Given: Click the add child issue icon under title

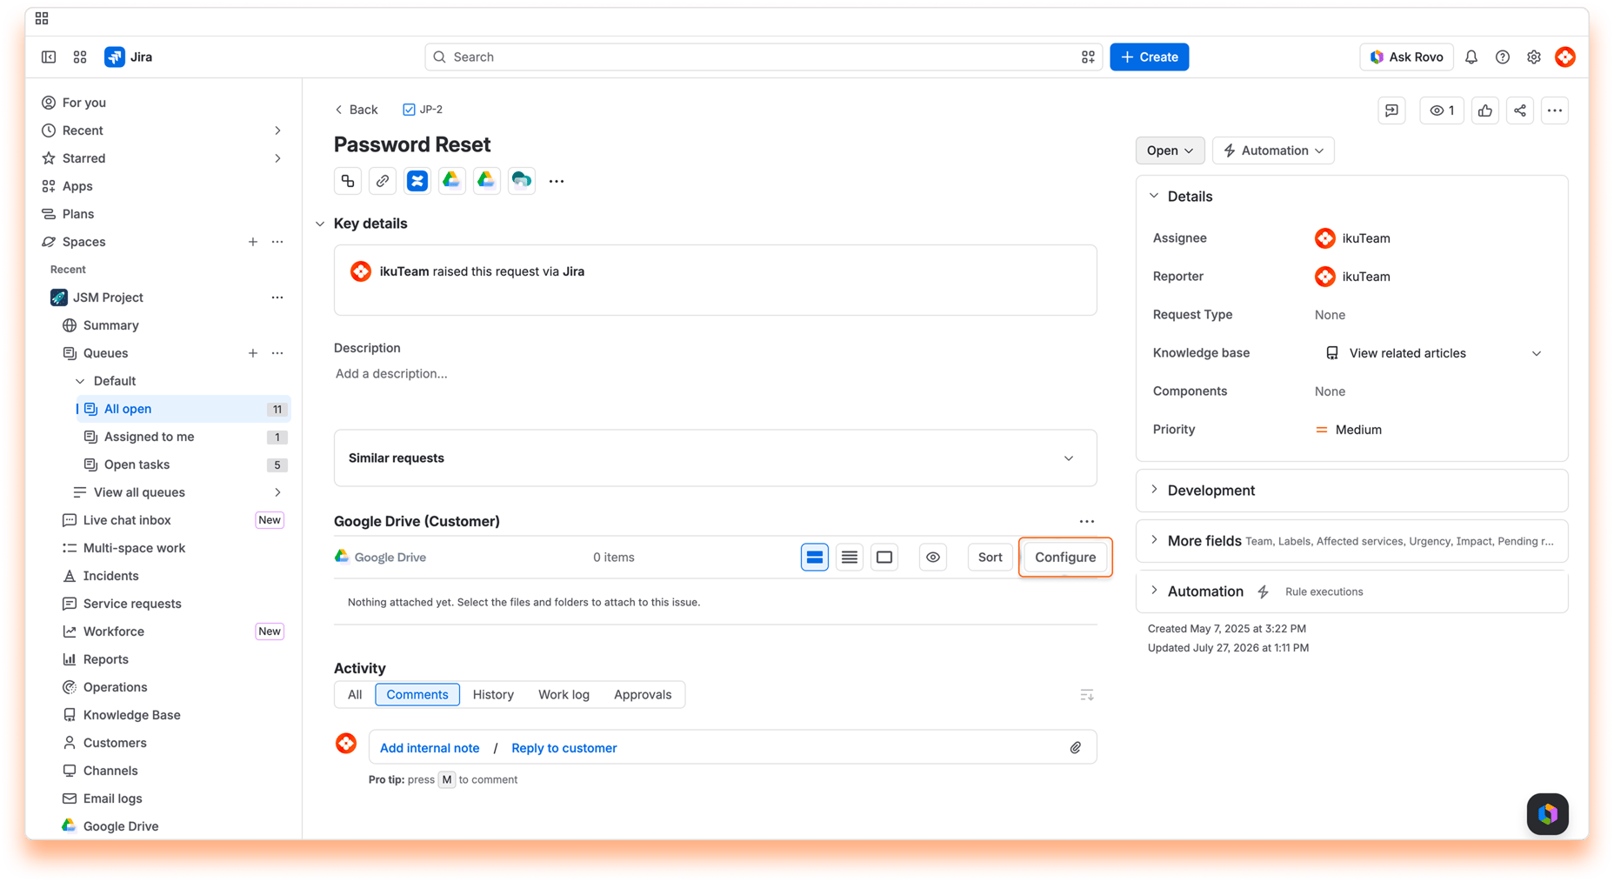Looking at the screenshot, I should 348,181.
